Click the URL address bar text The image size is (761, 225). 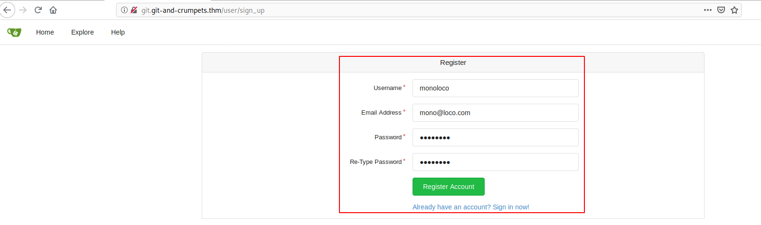(x=203, y=10)
